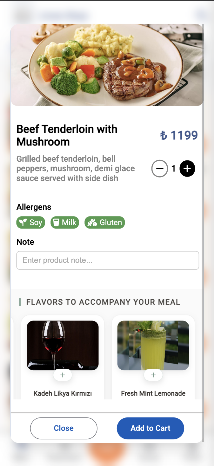Click the beef tenderloin dish photo
214x466 pixels.
pos(107,65)
